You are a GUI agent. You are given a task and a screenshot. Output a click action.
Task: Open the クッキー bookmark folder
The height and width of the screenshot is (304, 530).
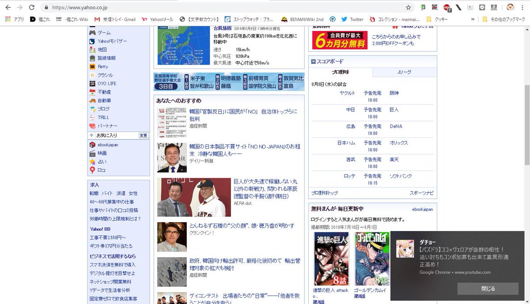click(437, 19)
